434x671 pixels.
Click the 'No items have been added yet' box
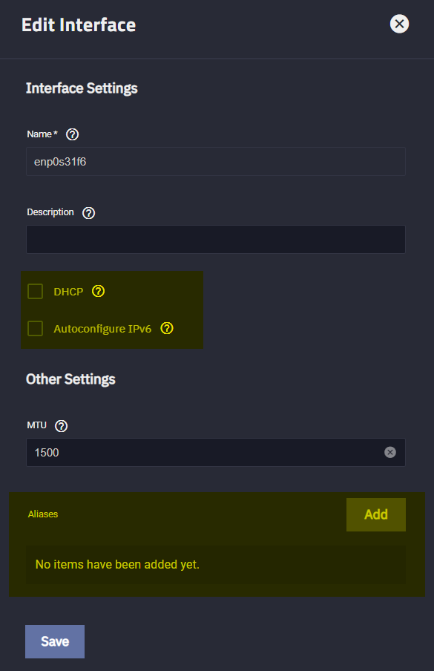pyautogui.click(x=216, y=565)
